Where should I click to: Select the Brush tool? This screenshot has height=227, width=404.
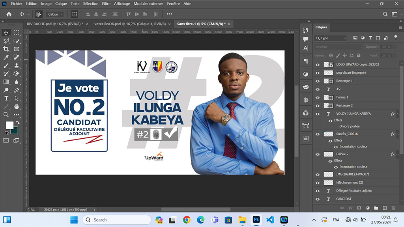6,65
